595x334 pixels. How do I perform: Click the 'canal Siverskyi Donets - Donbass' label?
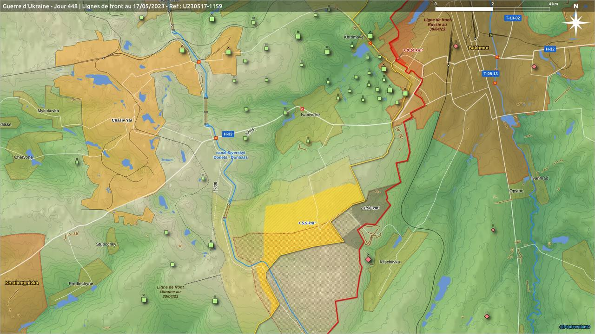coord(231,155)
